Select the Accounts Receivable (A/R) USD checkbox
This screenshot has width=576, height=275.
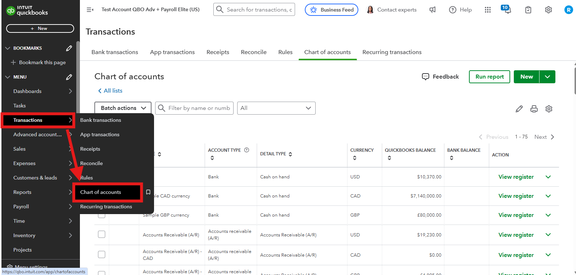pos(102,234)
